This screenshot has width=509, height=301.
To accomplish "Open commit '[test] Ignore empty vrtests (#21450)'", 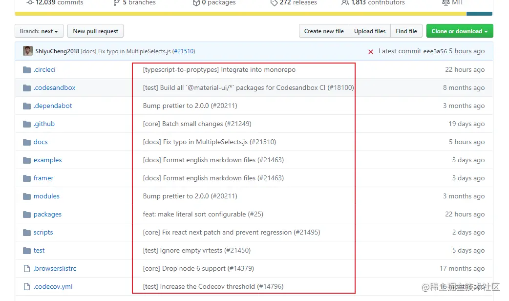I will coord(197,250).
